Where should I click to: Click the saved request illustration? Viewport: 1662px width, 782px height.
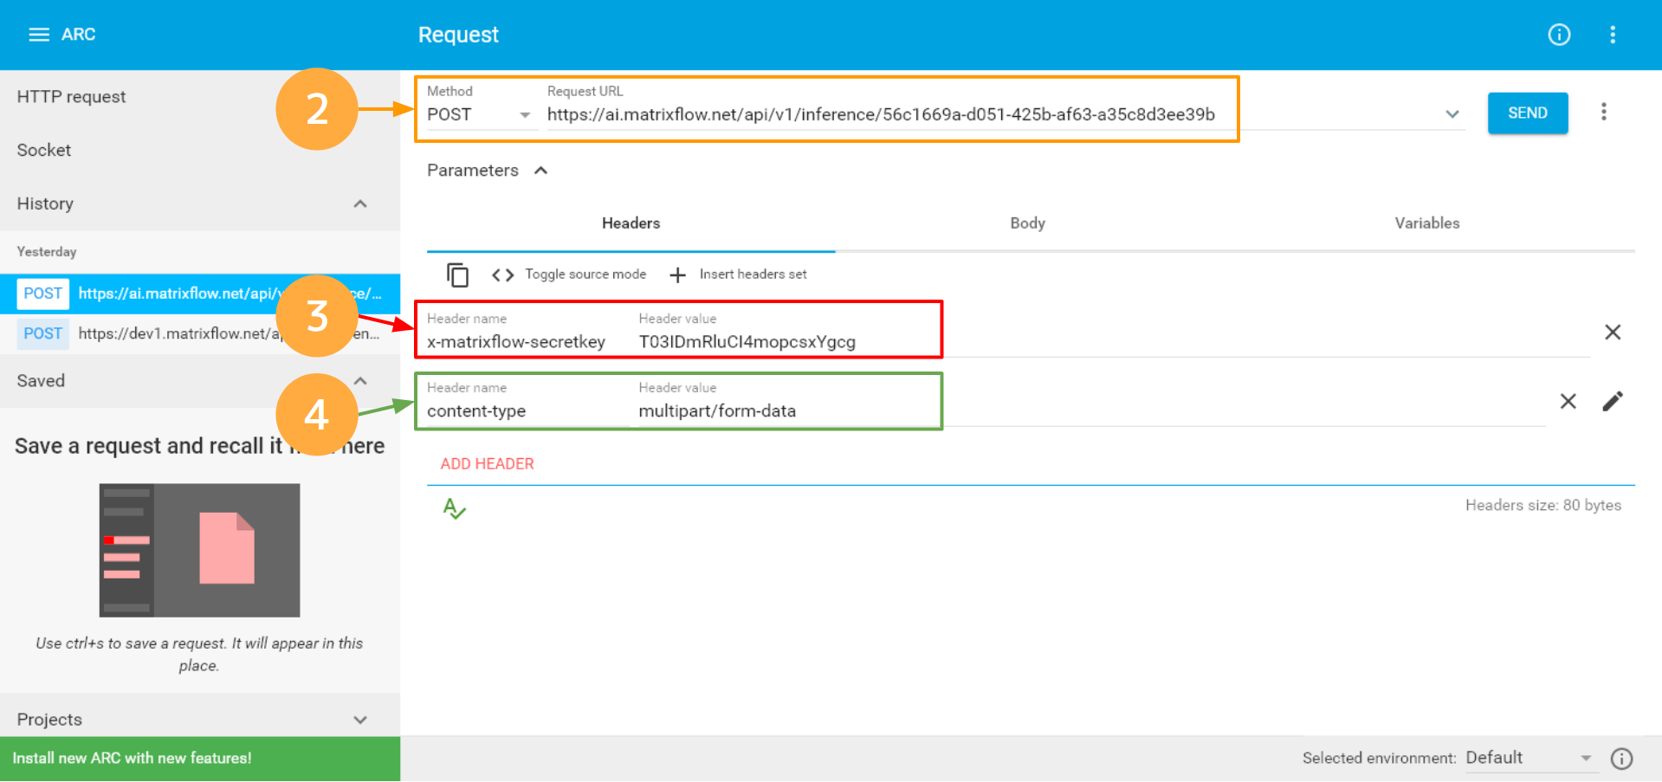tap(199, 550)
